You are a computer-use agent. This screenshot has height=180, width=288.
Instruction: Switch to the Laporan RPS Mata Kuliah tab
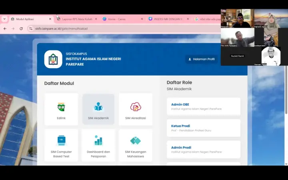(x=75, y=19)
